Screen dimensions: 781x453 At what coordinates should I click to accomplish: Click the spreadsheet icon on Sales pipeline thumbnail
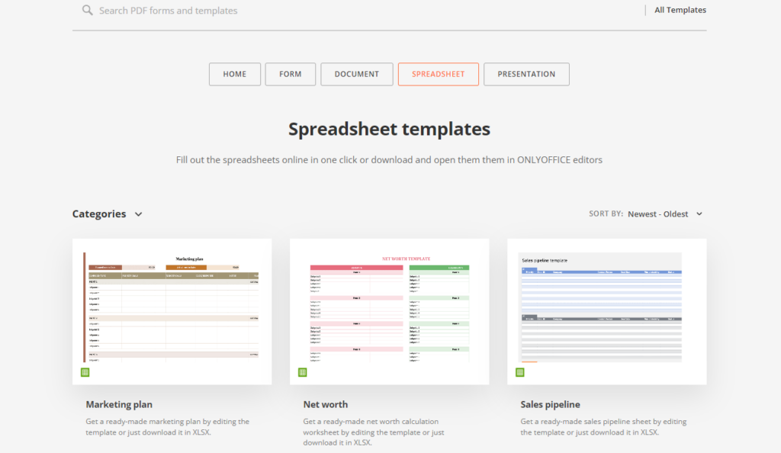coord(520,371)
